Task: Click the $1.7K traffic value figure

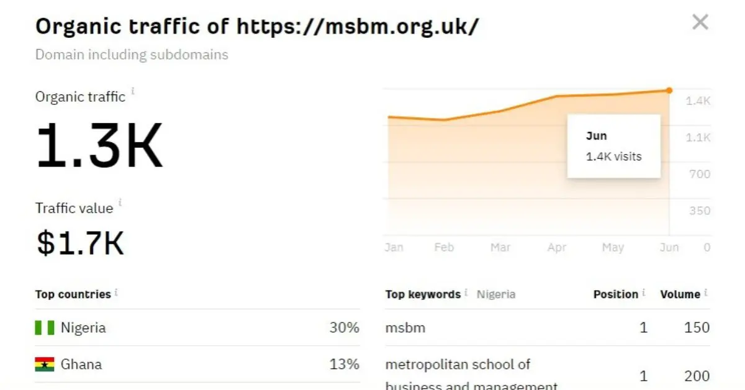Action: pos(80,243)
